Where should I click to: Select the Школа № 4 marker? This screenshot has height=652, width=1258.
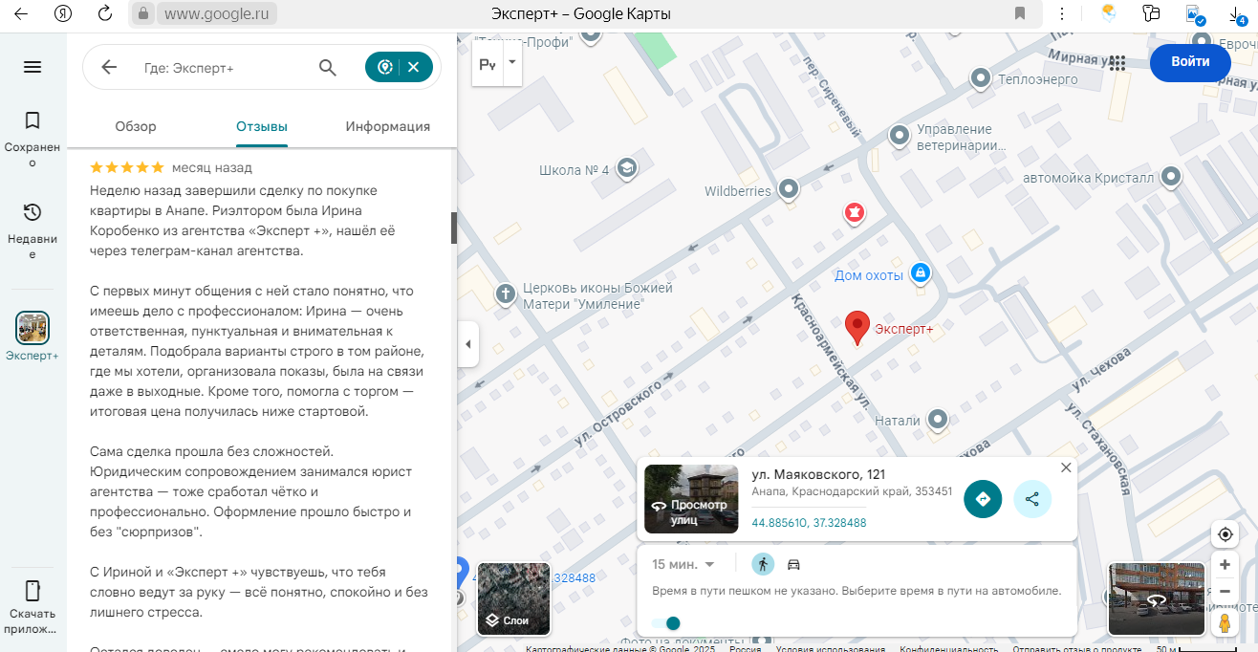coord(626,169)
